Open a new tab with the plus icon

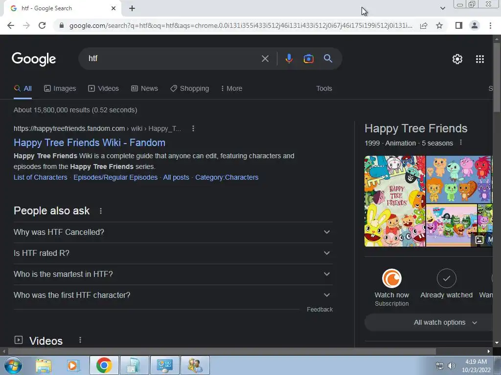click(132, 8)
